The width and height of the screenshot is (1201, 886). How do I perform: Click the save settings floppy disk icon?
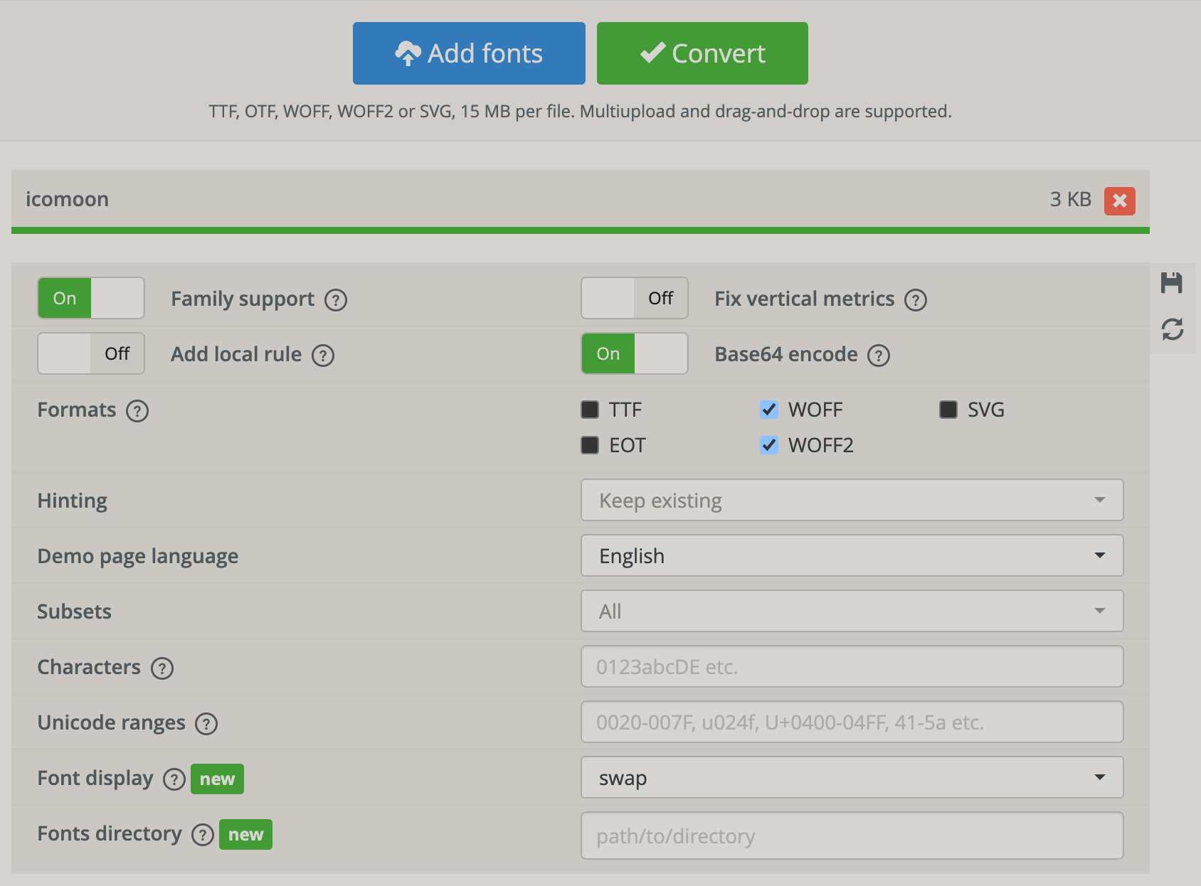tap(1172, 283)
